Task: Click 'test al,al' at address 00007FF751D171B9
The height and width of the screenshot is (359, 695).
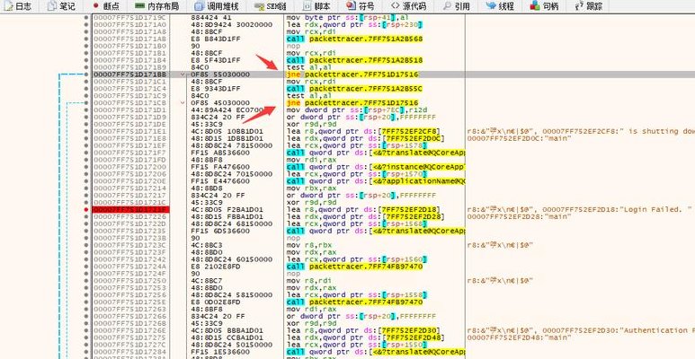Action: (x=304, y=67)
